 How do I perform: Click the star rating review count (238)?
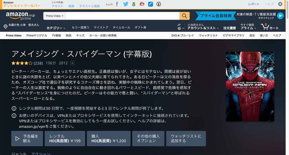click(x=38, y=63)
